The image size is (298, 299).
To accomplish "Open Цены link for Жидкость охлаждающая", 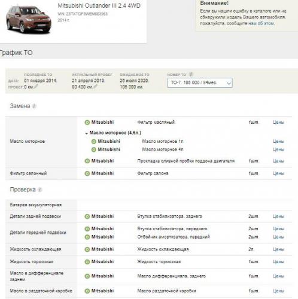I will click(x=278, y=249).
